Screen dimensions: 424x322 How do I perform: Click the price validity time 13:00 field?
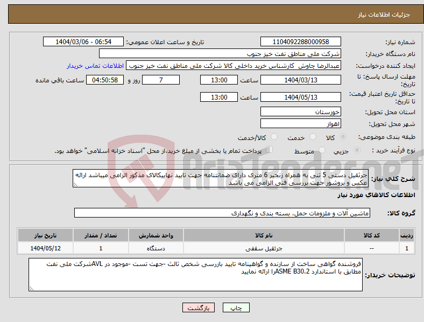click(x=219, y=97)
